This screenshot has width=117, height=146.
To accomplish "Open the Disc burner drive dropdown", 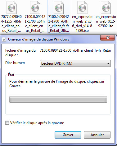I will pyautogui.click(x=75, y=63).
